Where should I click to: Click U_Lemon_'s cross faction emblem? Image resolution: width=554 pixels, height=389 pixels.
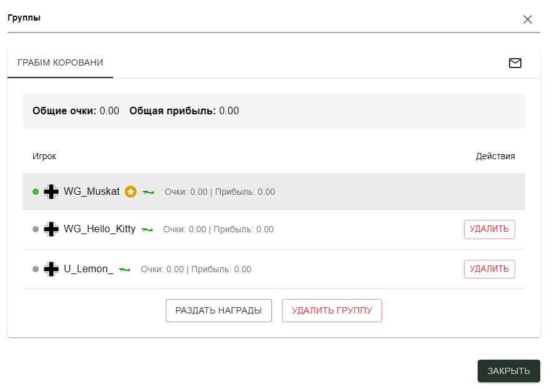[x=51, y=270]
